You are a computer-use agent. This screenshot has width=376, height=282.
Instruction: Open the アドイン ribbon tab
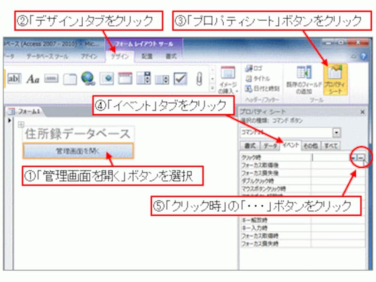pyautogui.click(x=89, y=56)
